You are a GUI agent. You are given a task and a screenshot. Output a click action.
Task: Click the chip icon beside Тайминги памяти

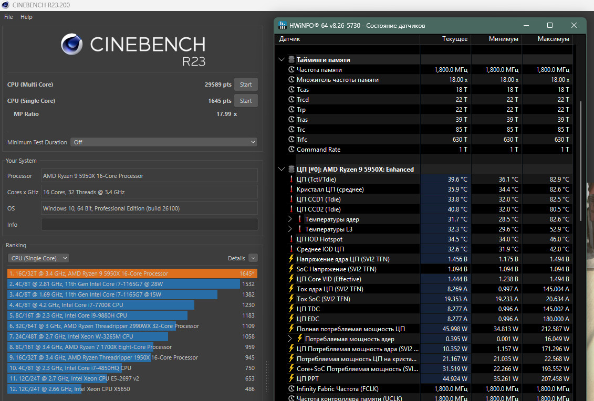291,59
